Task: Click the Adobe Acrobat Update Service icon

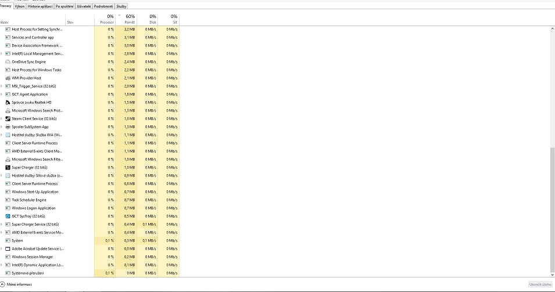Action: pyautogui.click(x=8, y=249)
